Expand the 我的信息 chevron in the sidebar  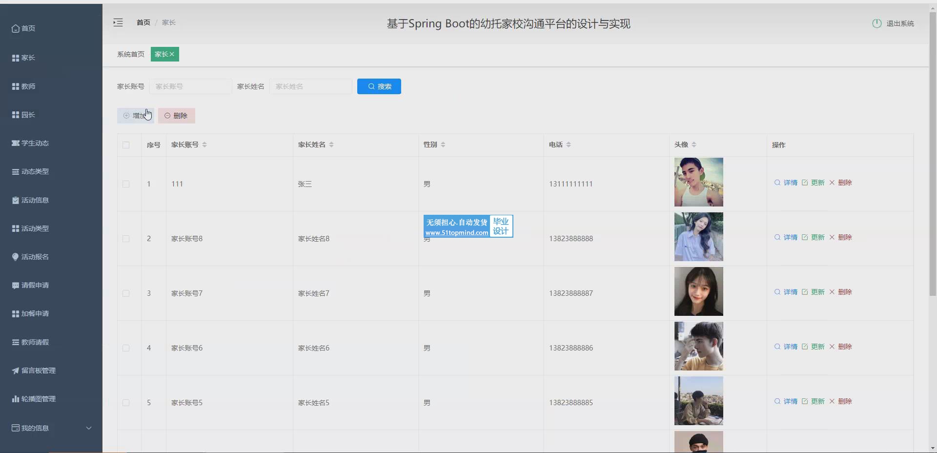(89, 428)
